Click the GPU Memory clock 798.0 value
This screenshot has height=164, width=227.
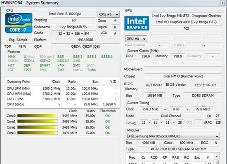(x=177, y=56)
